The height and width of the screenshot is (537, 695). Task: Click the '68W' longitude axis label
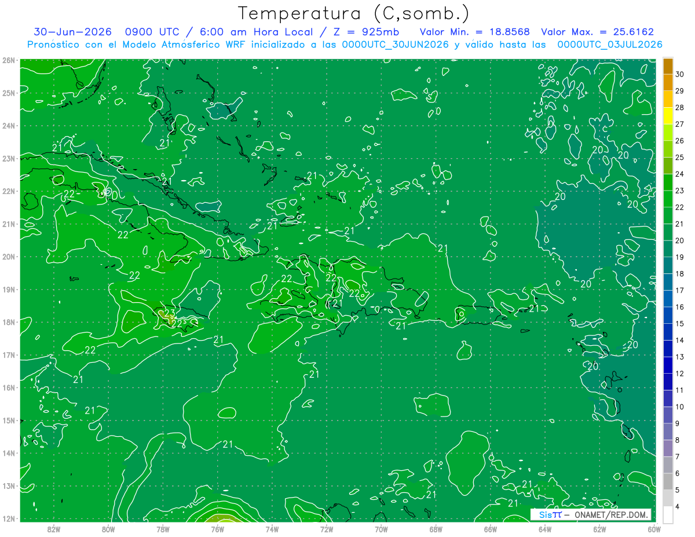pos(436,528)
